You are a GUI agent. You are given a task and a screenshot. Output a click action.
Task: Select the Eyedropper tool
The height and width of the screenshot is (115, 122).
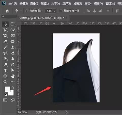(5, 41)
